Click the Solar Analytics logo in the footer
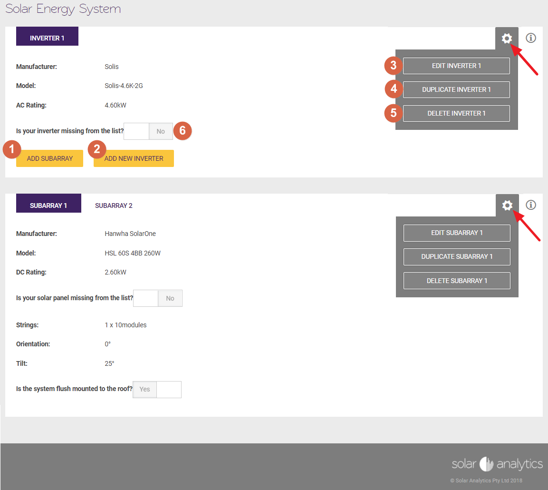This screenshot has height=490, width=548. [497, 464]
